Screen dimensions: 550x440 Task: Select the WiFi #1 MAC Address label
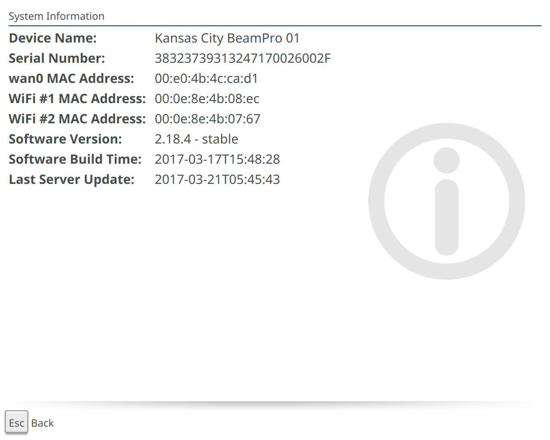[x=77, y=99]
